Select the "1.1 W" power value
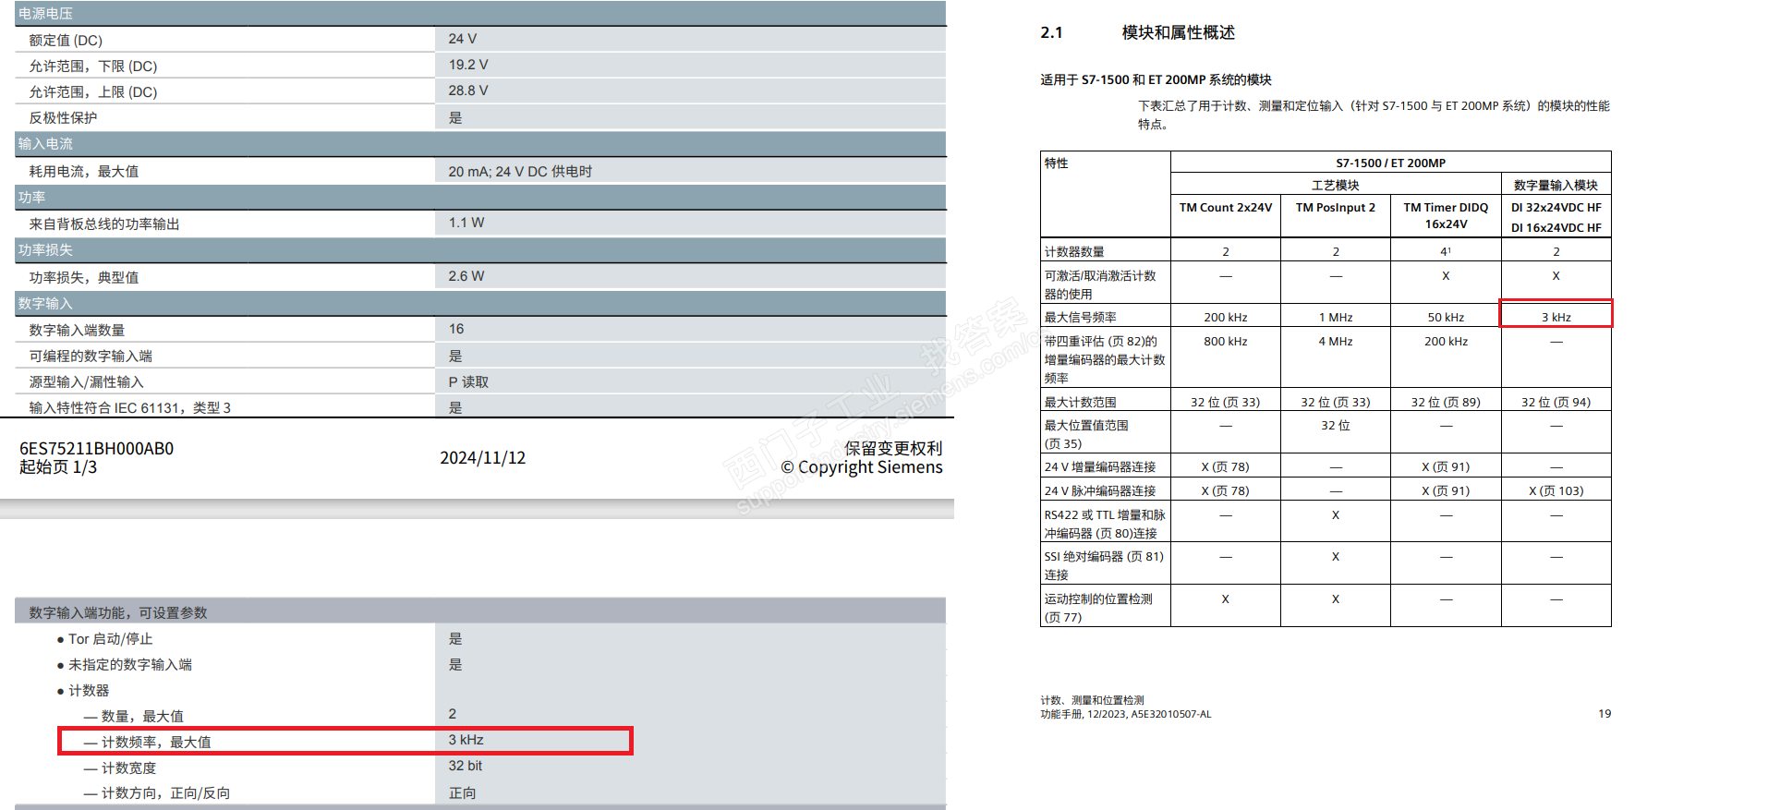The height and width of the screenshot is (810, 1768). pyautogui.click(x=466, y=223)
